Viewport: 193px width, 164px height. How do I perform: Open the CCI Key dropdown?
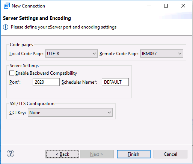pyautogui.click(x=70, y=113)
